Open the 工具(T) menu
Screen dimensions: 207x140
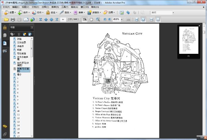[x=65, y=7]
